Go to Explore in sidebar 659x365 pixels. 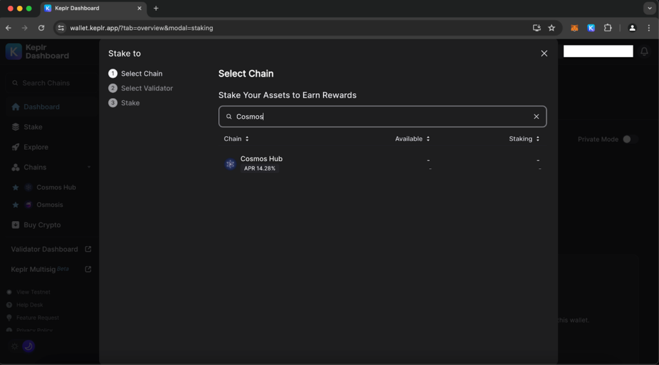[35, 147]
